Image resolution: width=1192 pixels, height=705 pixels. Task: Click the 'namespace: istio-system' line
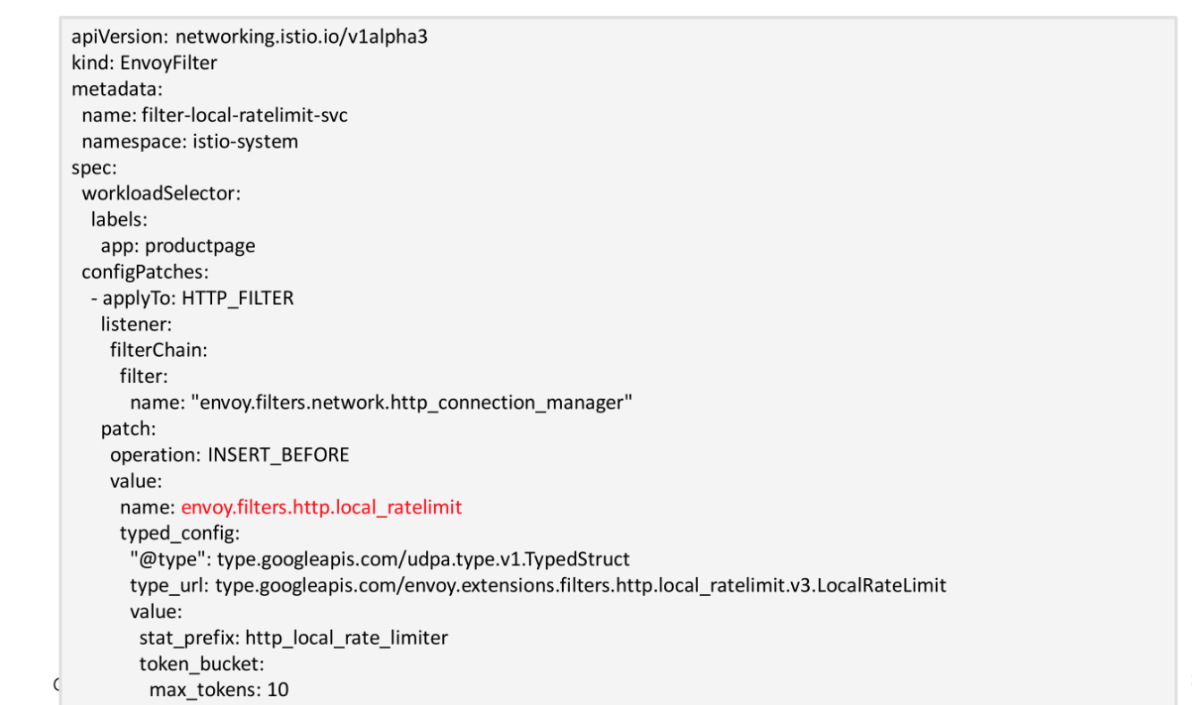click(x=190, y=141)
